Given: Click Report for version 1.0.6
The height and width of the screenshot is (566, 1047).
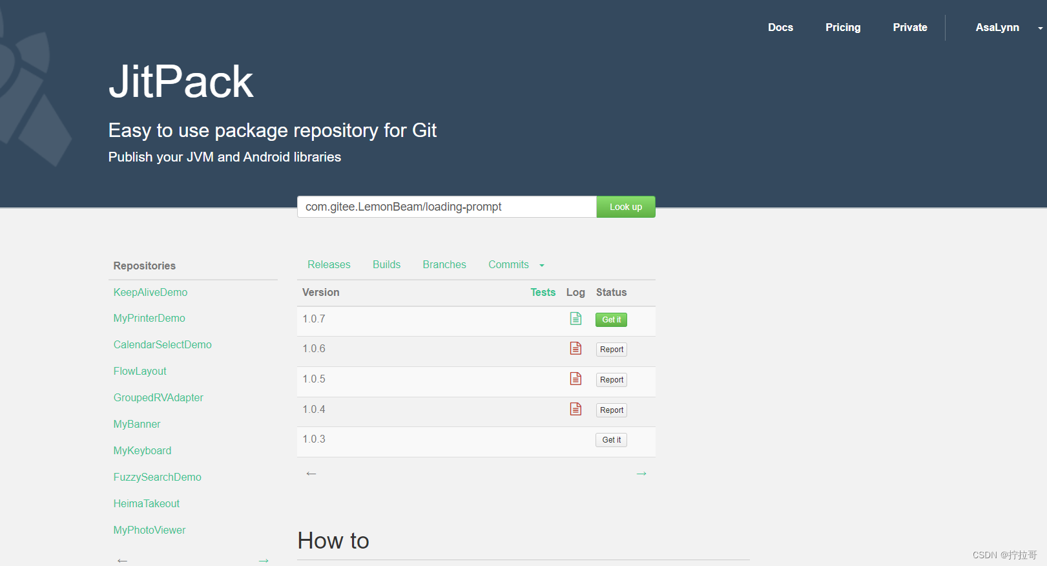Looking at the screenshot, I should 611,350.
